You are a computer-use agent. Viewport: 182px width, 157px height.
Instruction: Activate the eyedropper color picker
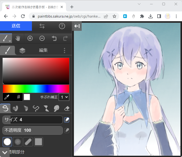[x=7, y=97]
